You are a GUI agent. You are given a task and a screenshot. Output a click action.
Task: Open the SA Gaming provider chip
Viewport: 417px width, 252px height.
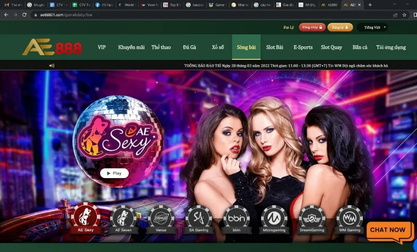point(199,219)
